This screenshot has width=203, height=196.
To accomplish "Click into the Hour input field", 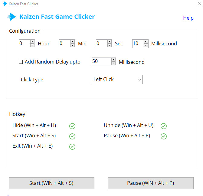I will coord(24,44).
